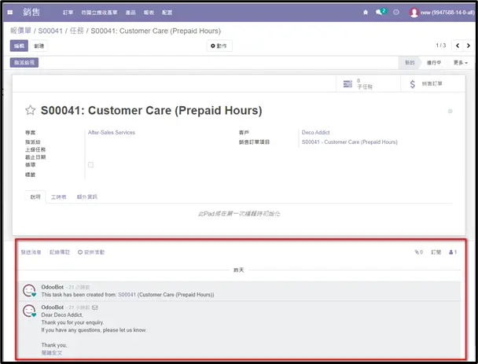Screen dimensions: 478x364
Task: Click the user avatar in top bar
Action: point(414,13)
